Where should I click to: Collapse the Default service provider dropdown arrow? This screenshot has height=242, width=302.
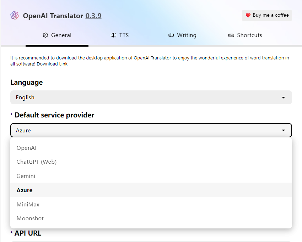tap(283, 131)
